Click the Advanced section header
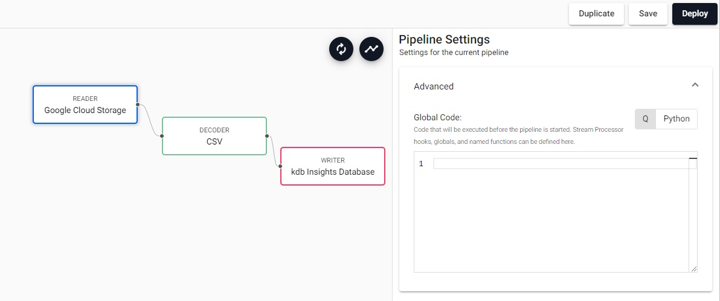The height and width of the screenshot is (301, 720). [x=556, y=86]
